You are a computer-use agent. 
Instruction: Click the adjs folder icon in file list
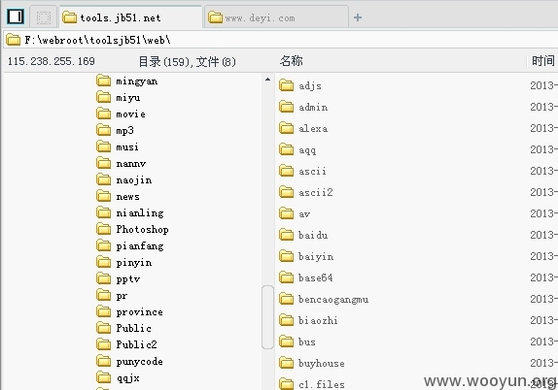point(286,85)
